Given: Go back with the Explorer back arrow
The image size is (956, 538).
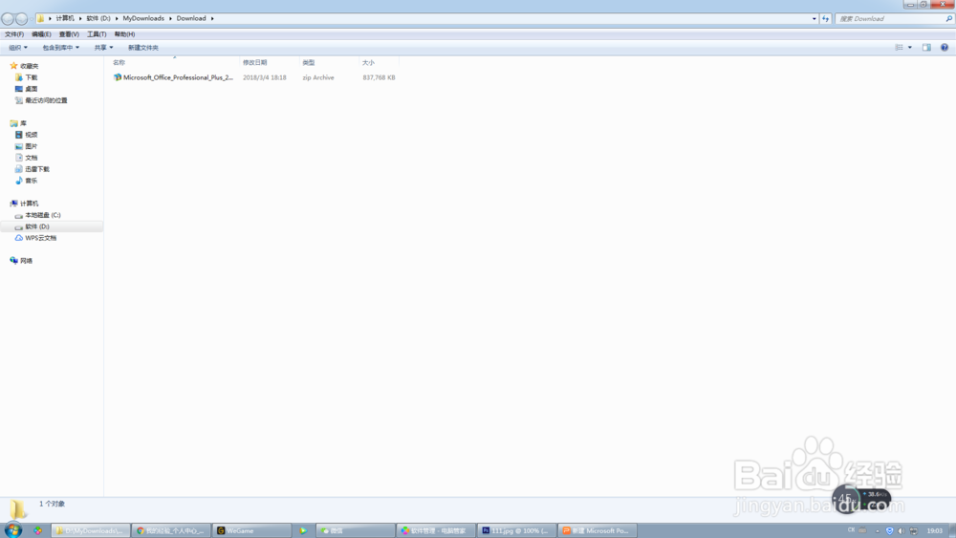Looking at the screenshot, I should point(8,19).
